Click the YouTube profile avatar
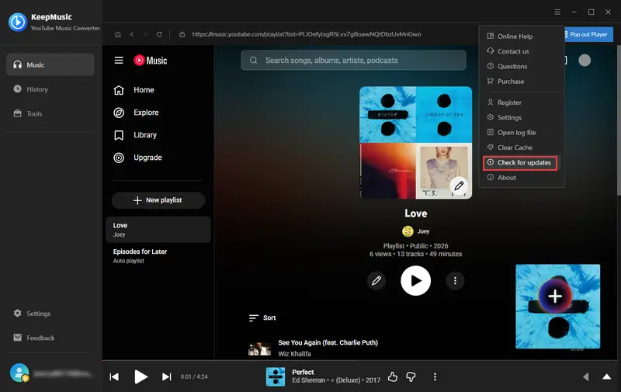The width and height of the screenshot is (621, 392). click(x=585, y=61)
